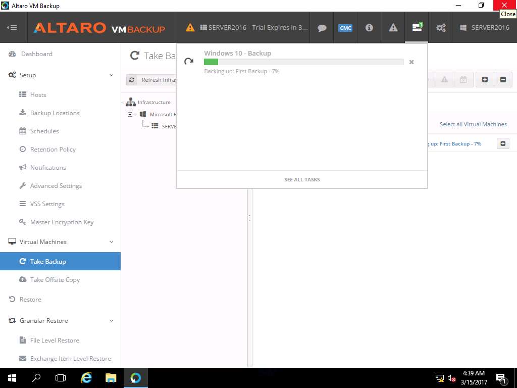This screenshot has height=388, width=517.
Task: Click the greyed calendar toolbar icon
Action: 463,79
